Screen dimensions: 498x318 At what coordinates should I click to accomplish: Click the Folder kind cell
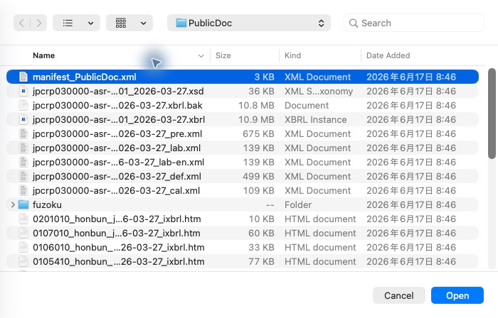298,205
